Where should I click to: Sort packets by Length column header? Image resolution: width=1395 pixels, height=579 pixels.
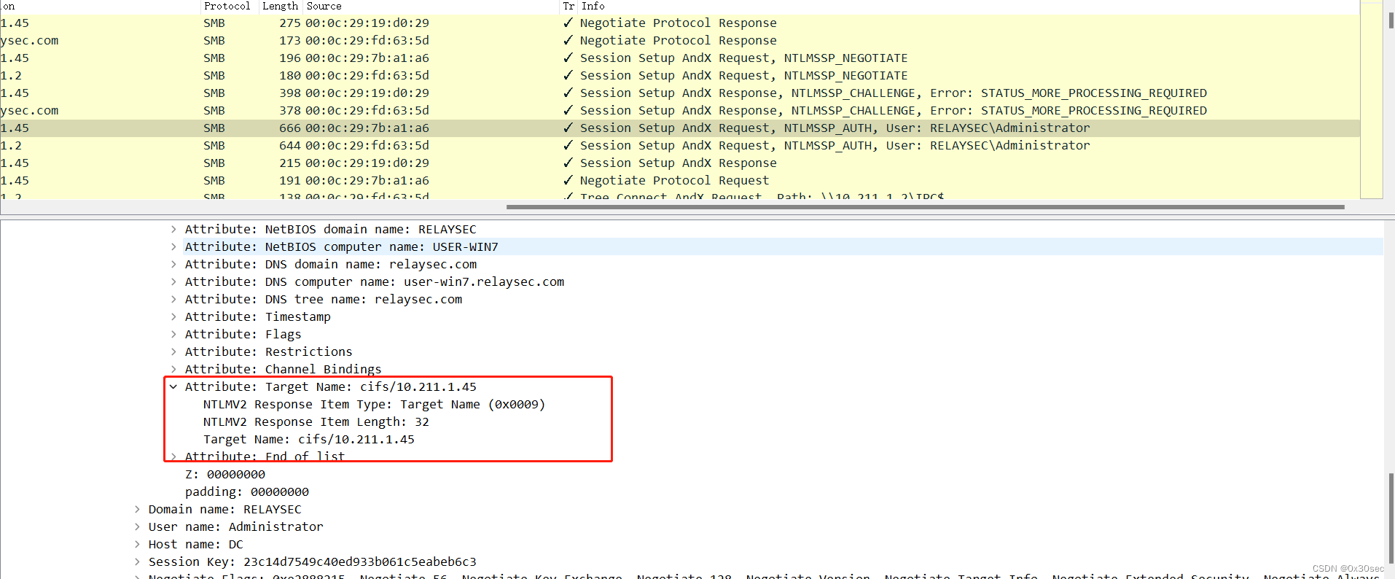281,6
